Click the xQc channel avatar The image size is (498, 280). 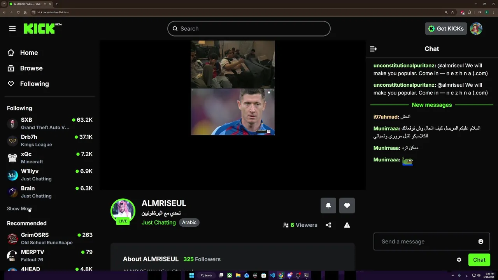pos(12,158)
